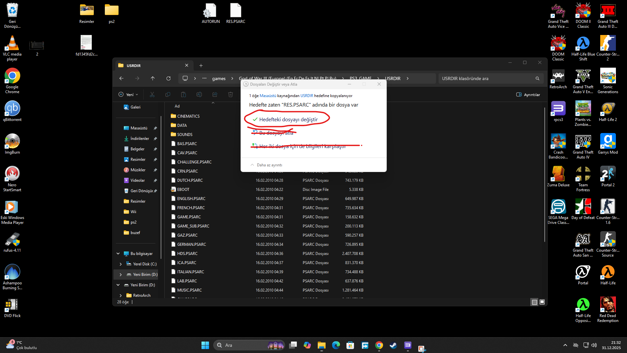Screen dimensions: 627x353
Task: Open the rpcs3 desktop shortcut
Action: point(558,111)
